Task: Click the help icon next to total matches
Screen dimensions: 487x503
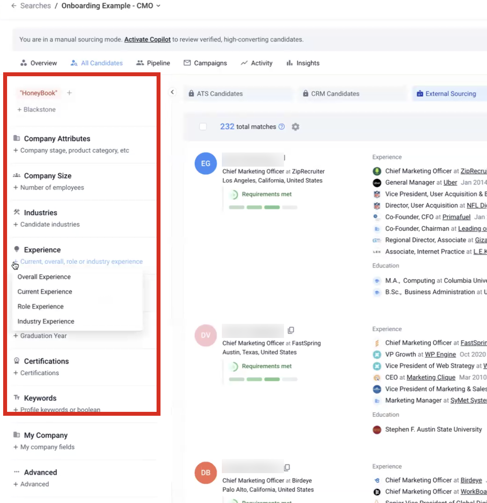Action: (282, 127)
